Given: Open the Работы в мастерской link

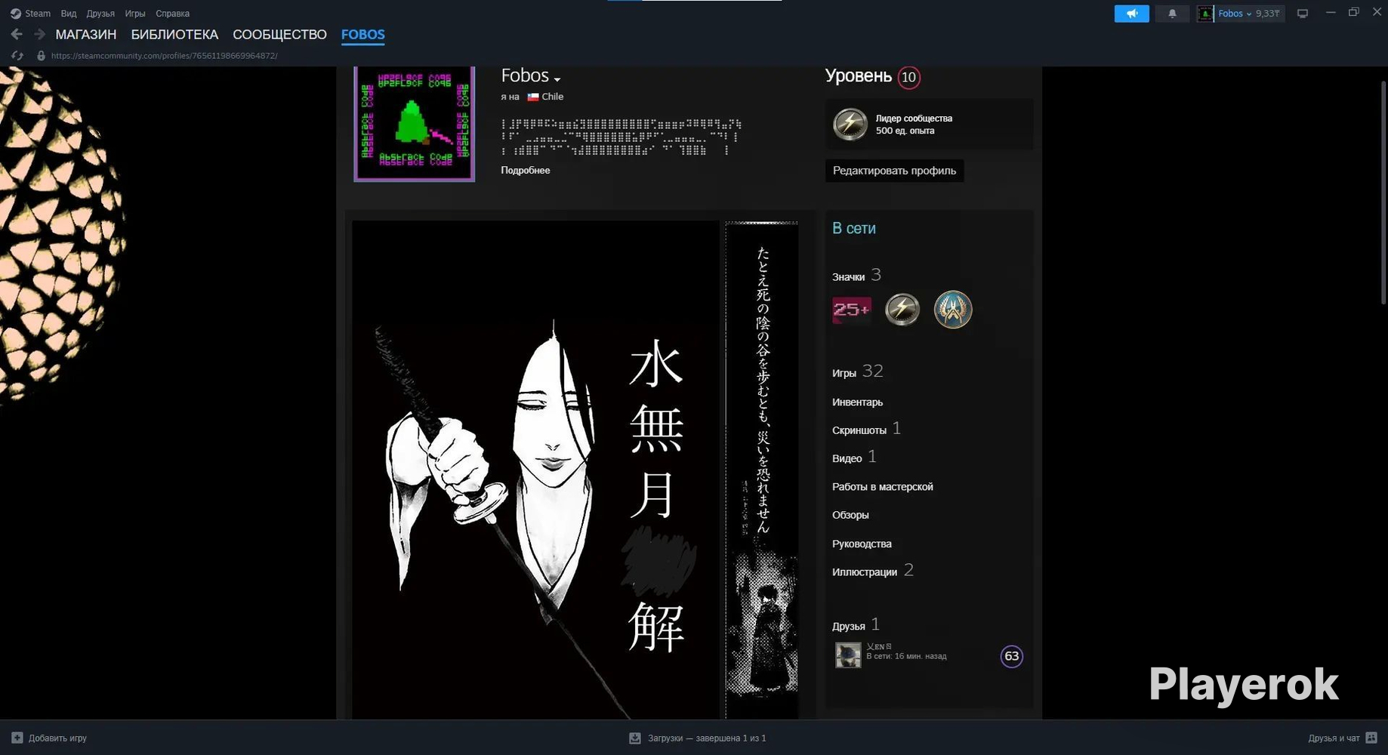Looking at the screenshot, I should pos(883,487).
